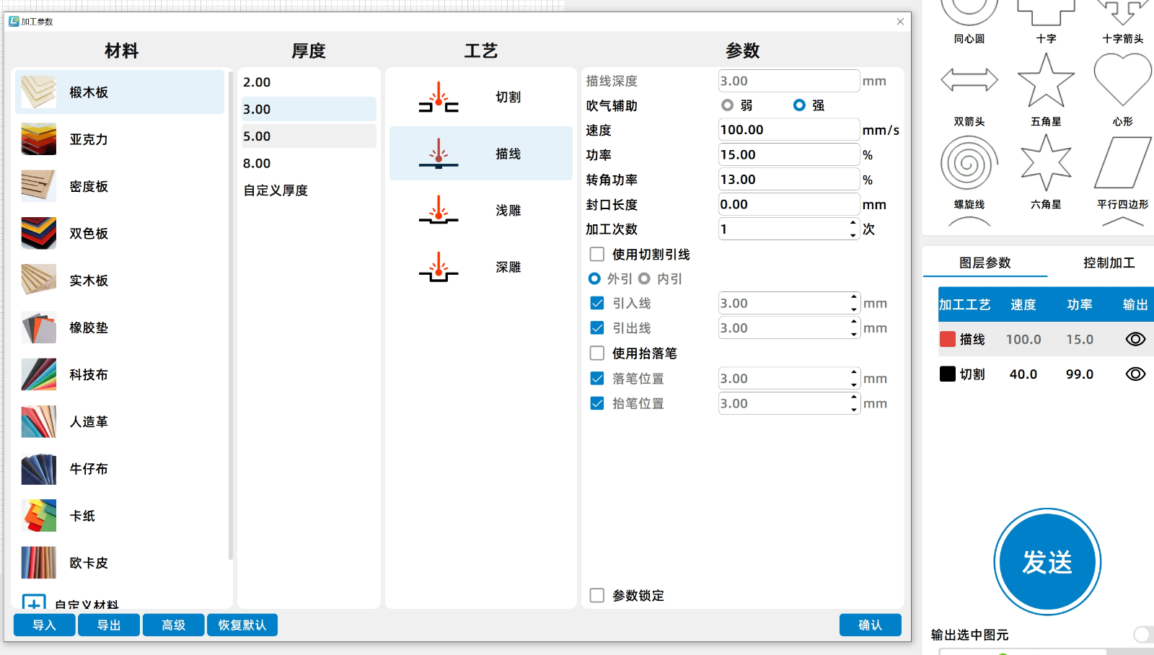The width and height of the screenshot is (1154, 655).
Task: Hide the 切割 layer using eye icon
Action: 1135,374
